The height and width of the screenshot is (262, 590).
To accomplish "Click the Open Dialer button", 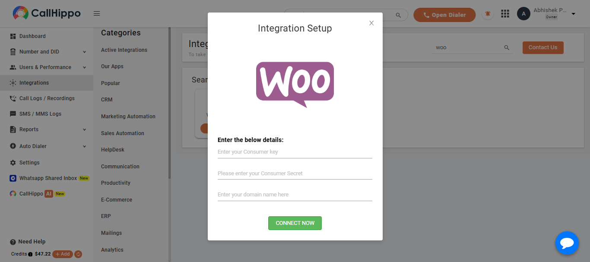I will (444, 15).
